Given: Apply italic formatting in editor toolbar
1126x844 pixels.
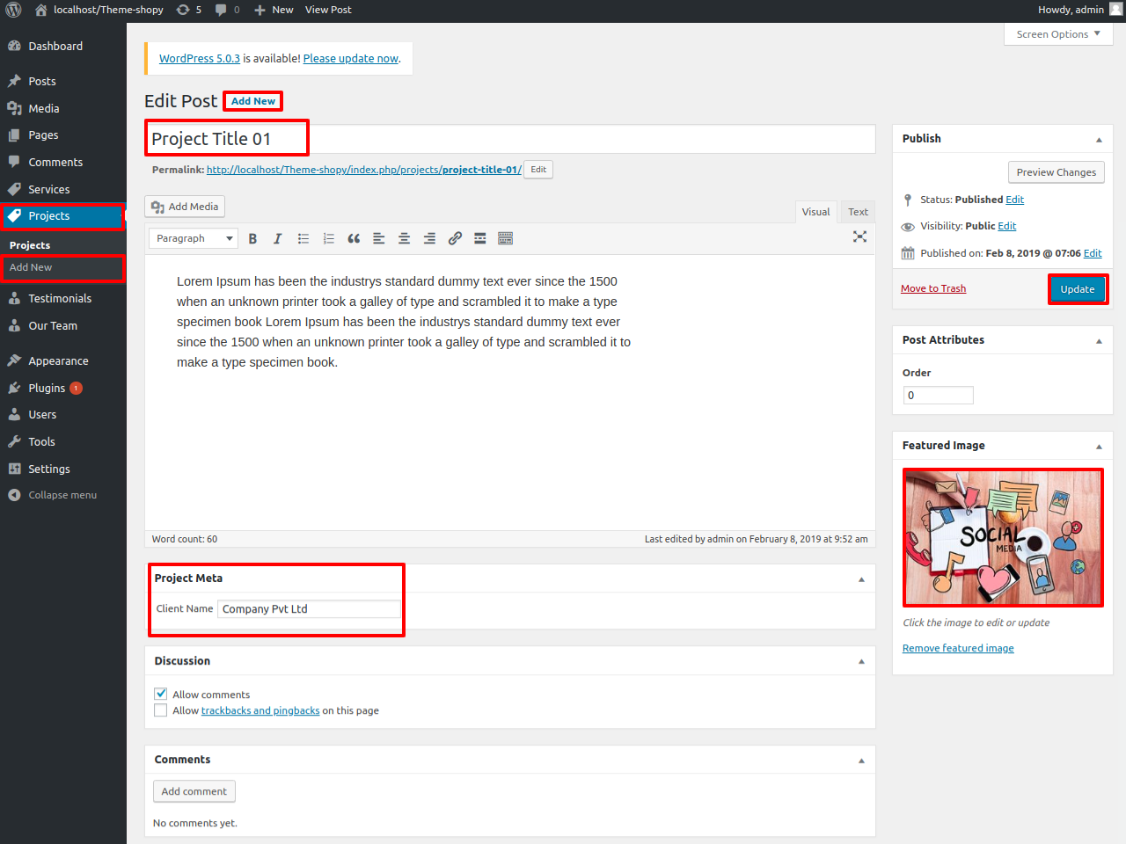Looking at the screenshot, I should [278, 238].
